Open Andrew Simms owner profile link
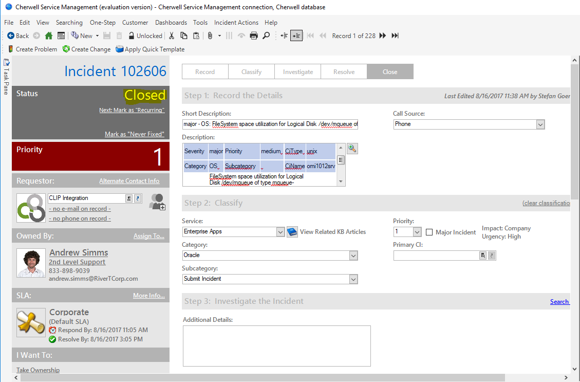The image size is (580, 382). tap(79, 252)
